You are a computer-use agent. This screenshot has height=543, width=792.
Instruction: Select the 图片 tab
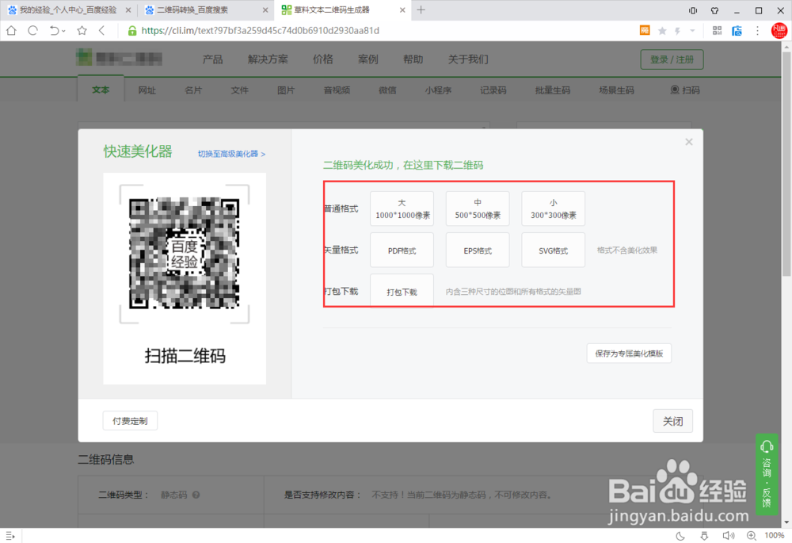coord(286,90)
